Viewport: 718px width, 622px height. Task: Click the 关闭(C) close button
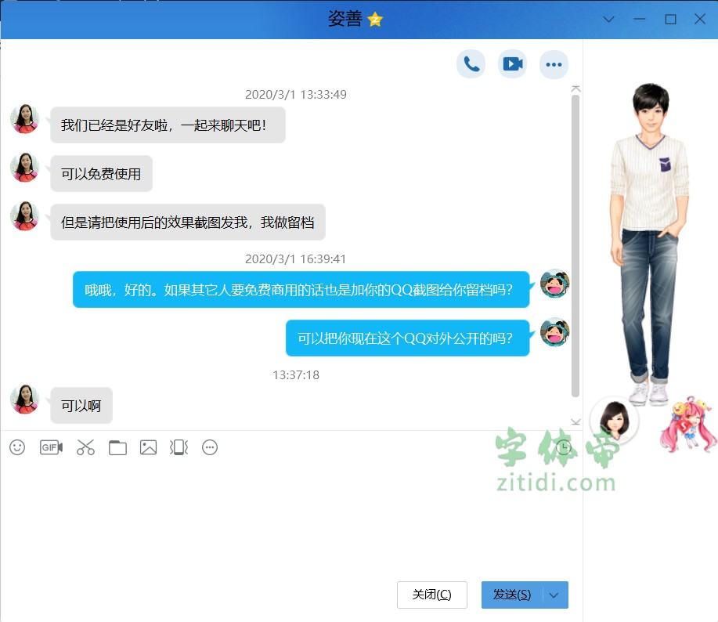(431, 595)
